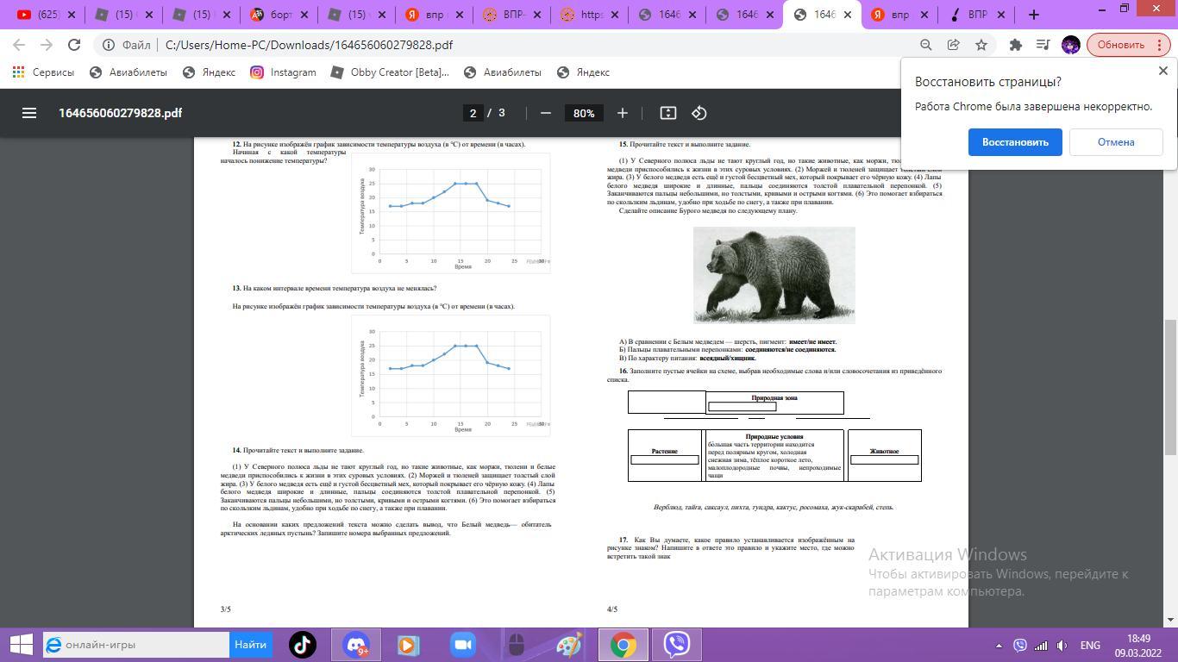The image size is (1178, 662).
Task: Open TikTok from the taskbar
Action: pos(302,645)
